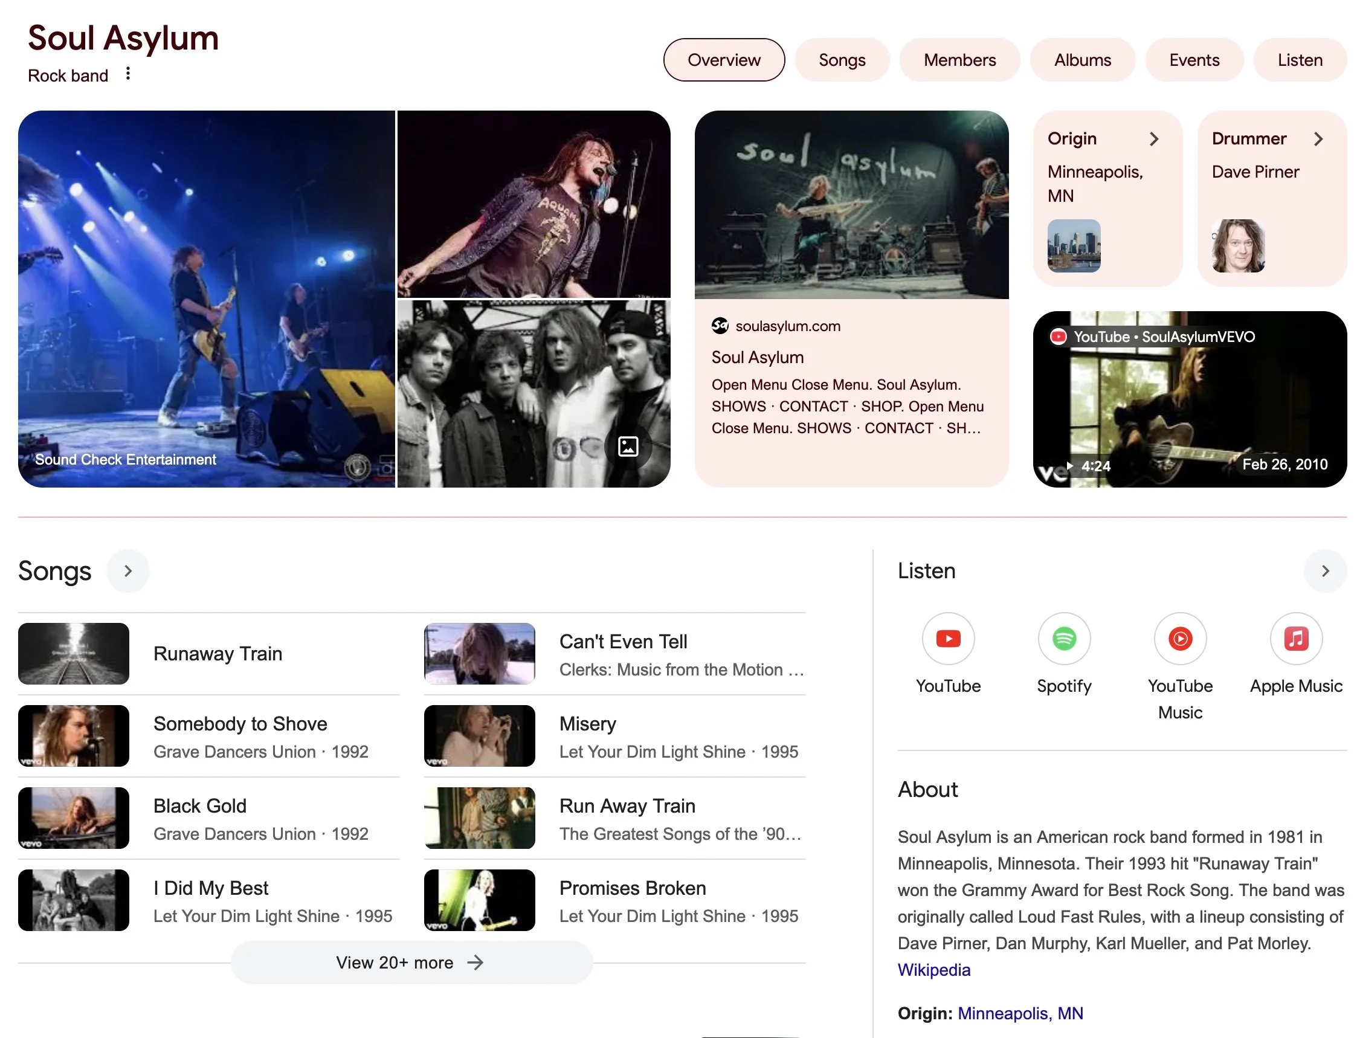This screenshot has width=1357, height=1038.
Task: Select the Events tab
Action: tap(1194, 60)
